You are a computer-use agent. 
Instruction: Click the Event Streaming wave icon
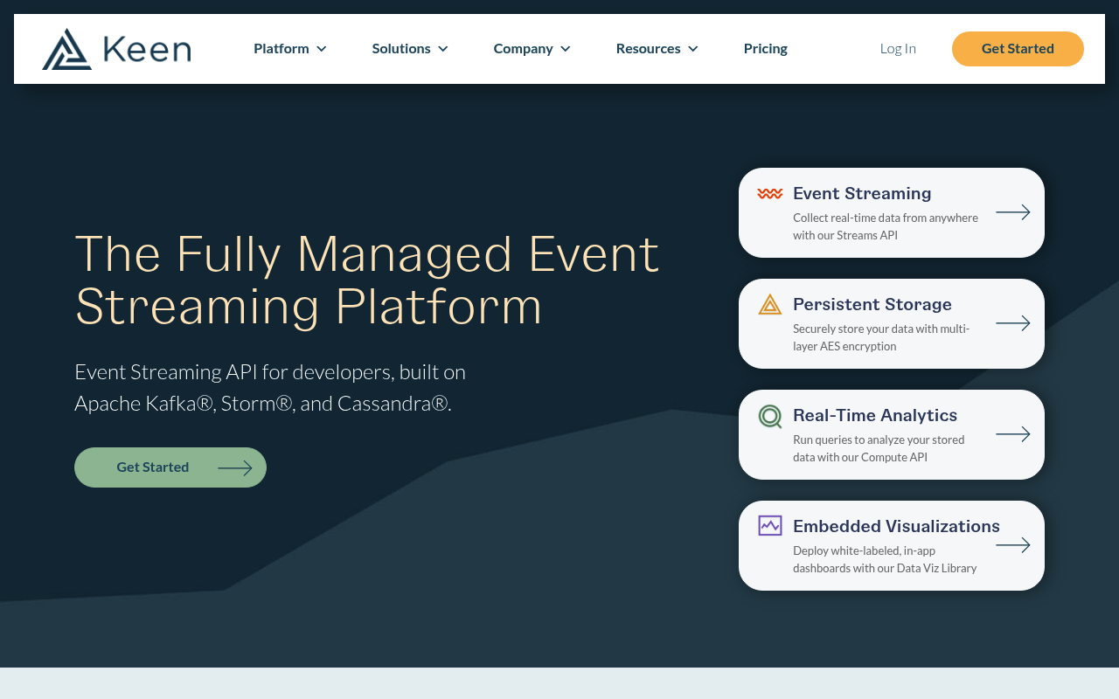tap(770, 193)
